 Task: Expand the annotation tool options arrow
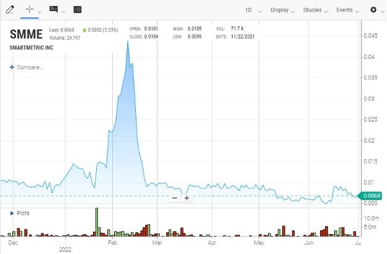click(64, 11)
